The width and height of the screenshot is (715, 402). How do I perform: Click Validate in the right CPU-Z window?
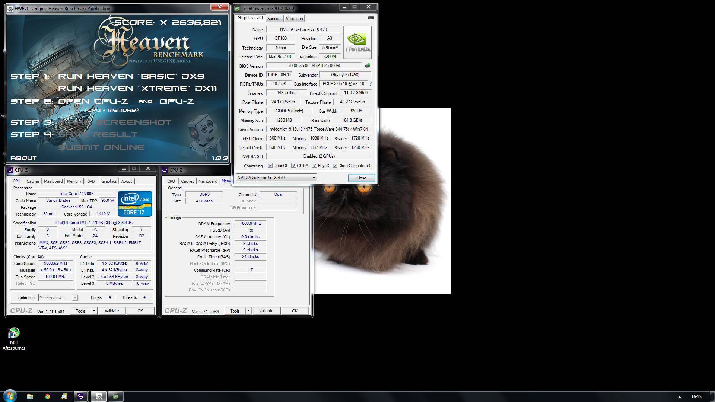266,311
